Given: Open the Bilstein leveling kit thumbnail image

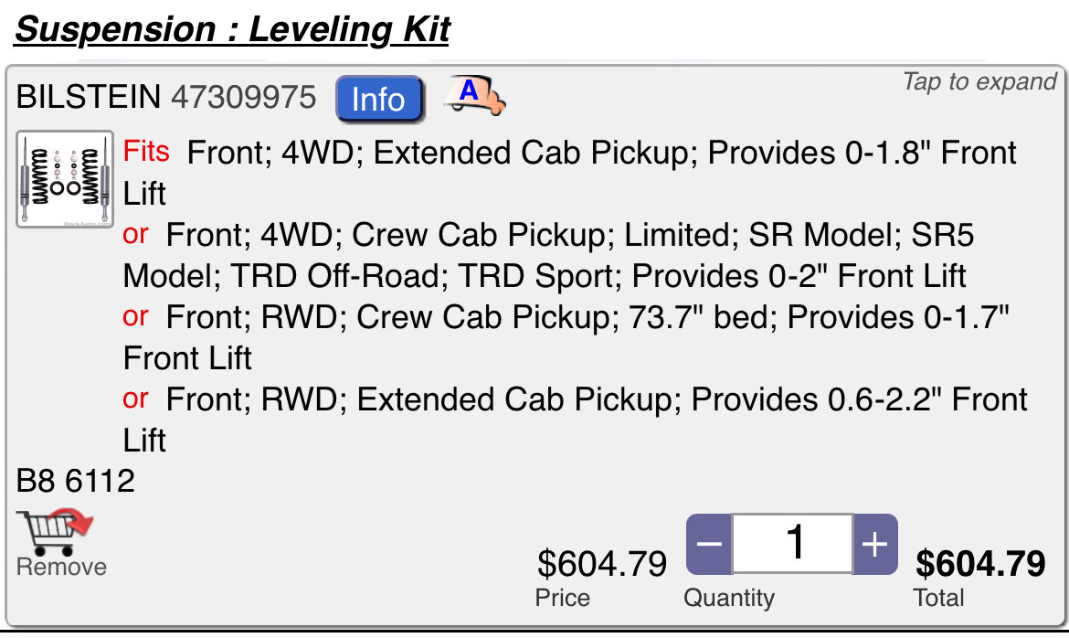Looking at the screenshot, I should click(x=65, y=179).
